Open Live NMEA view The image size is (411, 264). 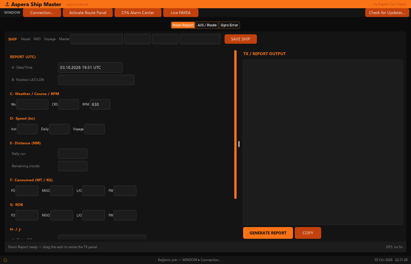click(181, 13)
